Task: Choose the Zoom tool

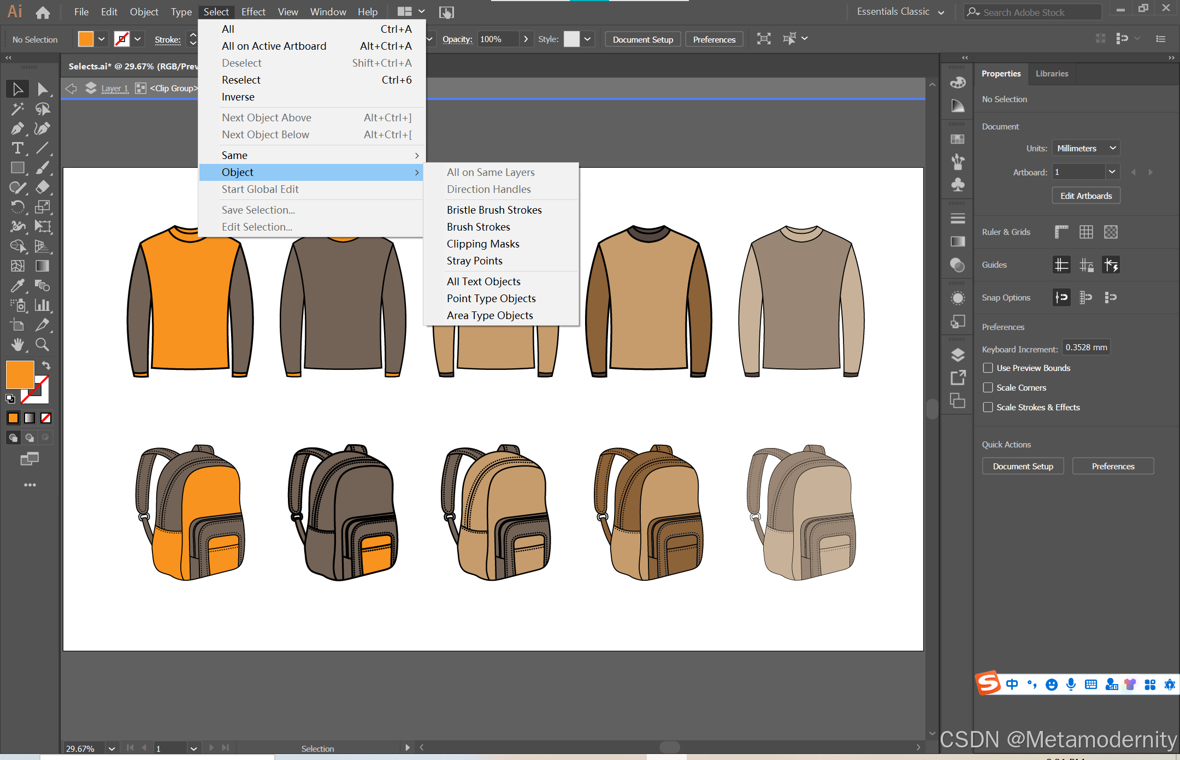Action: (x=42, y=344)
